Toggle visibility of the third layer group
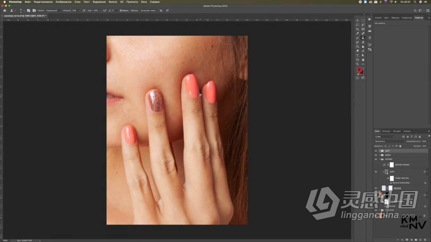 click(x=376, y=159)
